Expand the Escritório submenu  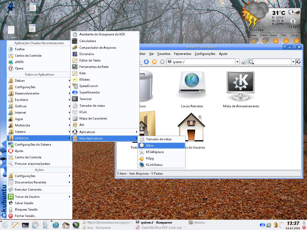coord(39,100)
